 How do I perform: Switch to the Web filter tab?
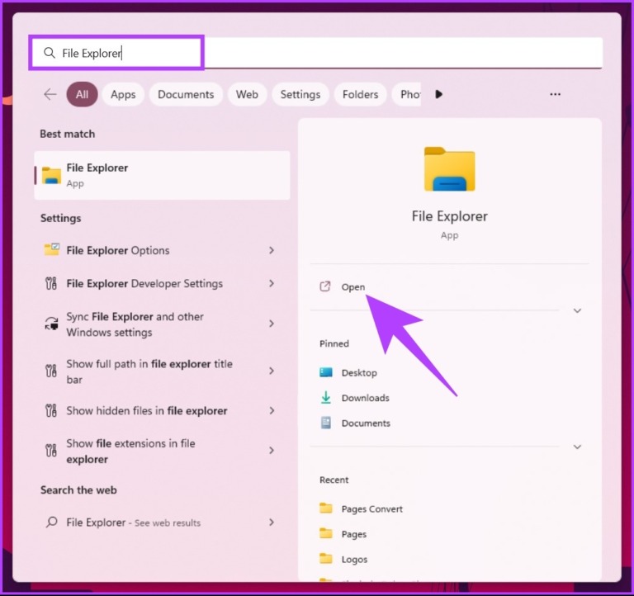point(247,94)
